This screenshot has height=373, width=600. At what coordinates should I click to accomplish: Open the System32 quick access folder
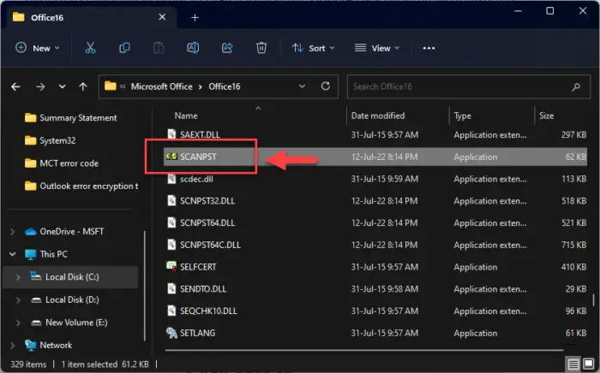tap(50, 141)
